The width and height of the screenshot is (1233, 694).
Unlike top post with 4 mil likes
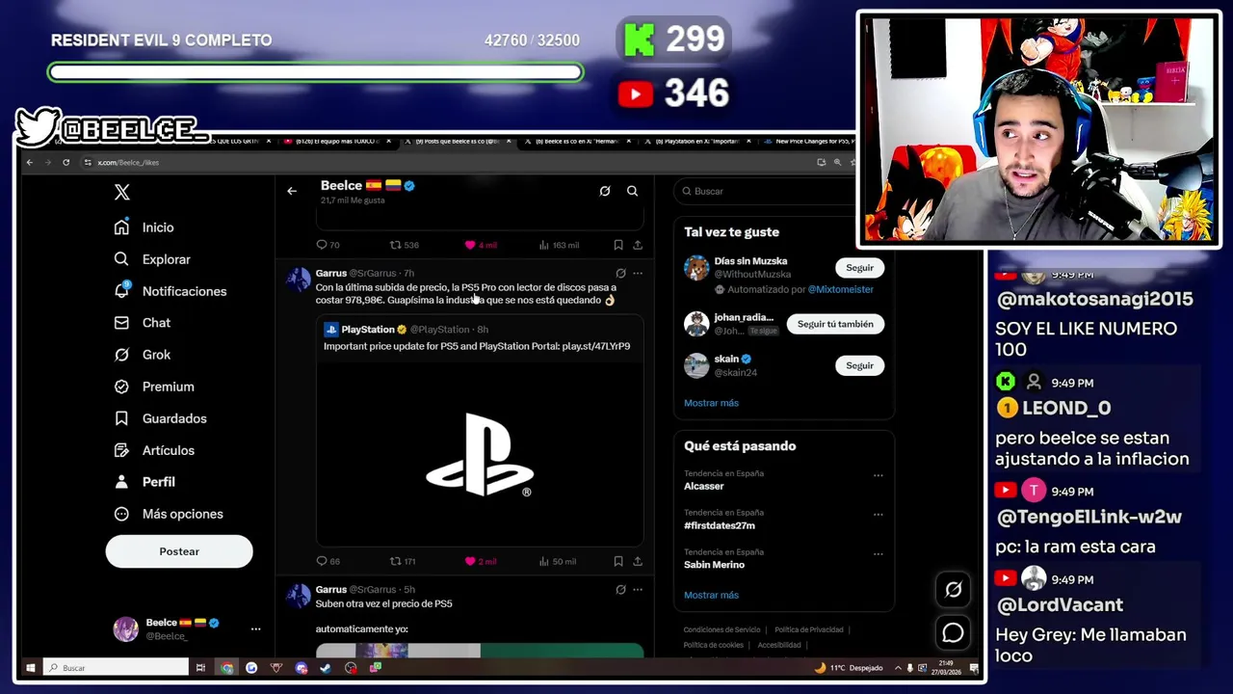(x=481, y=245)
